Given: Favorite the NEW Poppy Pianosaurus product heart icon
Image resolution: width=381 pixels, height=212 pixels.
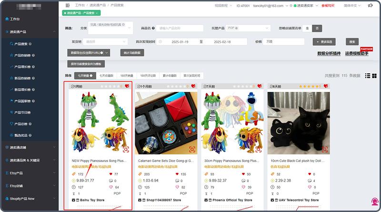Looking at the screenshot, I should [127, 86].
